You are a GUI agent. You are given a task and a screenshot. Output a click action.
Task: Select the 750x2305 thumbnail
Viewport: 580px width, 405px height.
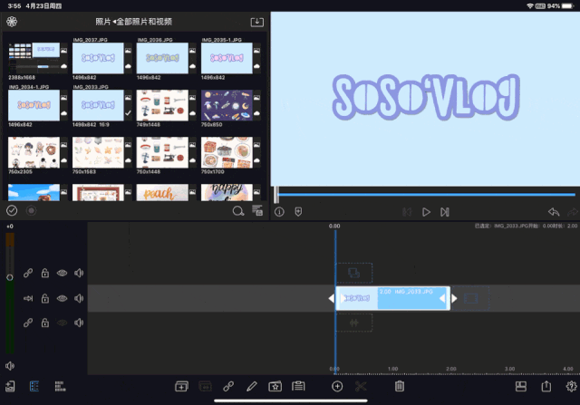(x=34, y=152)
